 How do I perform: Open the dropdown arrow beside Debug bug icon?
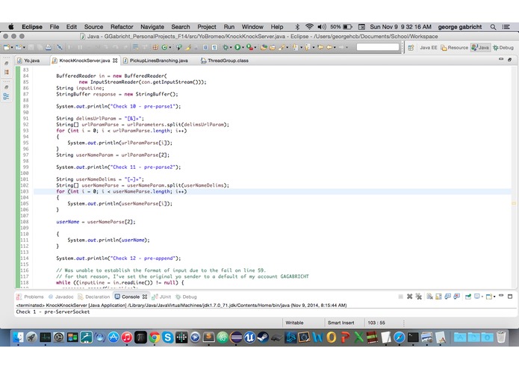point(231,48)
